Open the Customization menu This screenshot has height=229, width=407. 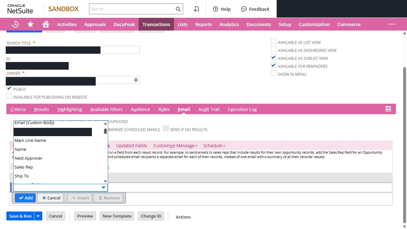click(314, 24)
